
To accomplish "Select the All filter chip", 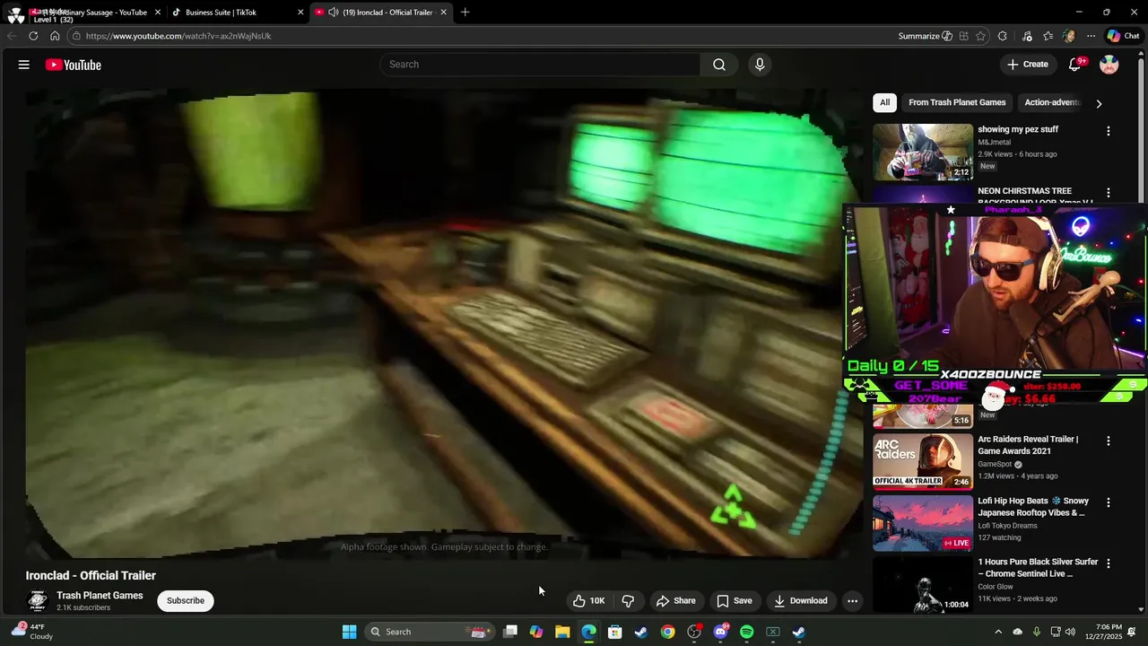I will pos(884,102).
